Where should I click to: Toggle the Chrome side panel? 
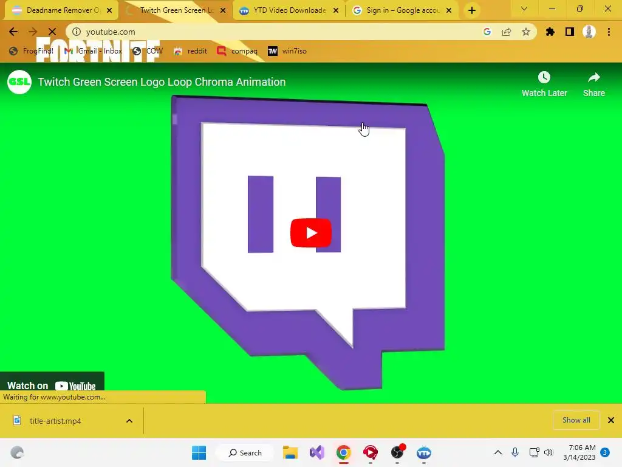pyautogui.click(x=570, y=32)
